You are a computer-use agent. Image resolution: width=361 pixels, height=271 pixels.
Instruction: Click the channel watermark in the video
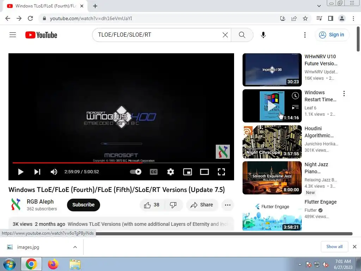[223, 152]
